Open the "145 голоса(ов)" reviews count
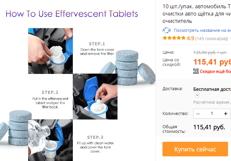Screen dimensions: 231x161 click(211, 39)
